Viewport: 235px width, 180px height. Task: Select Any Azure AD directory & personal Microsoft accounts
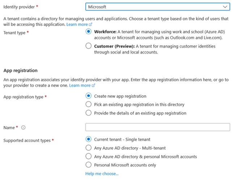[88, 157]
